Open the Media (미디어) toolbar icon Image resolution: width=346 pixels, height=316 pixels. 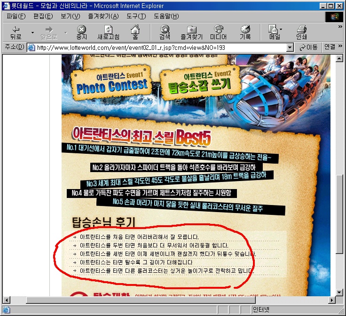[218, 32]
